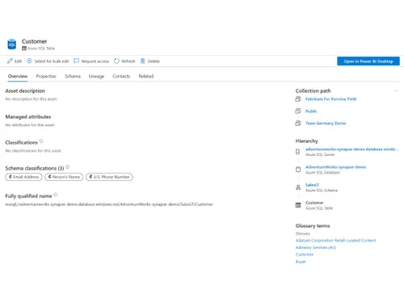The height and width of the screenshot is (303, 404).
Task: Click the Azure SQL Customer asset icon
Action: (x=11, y=44)
